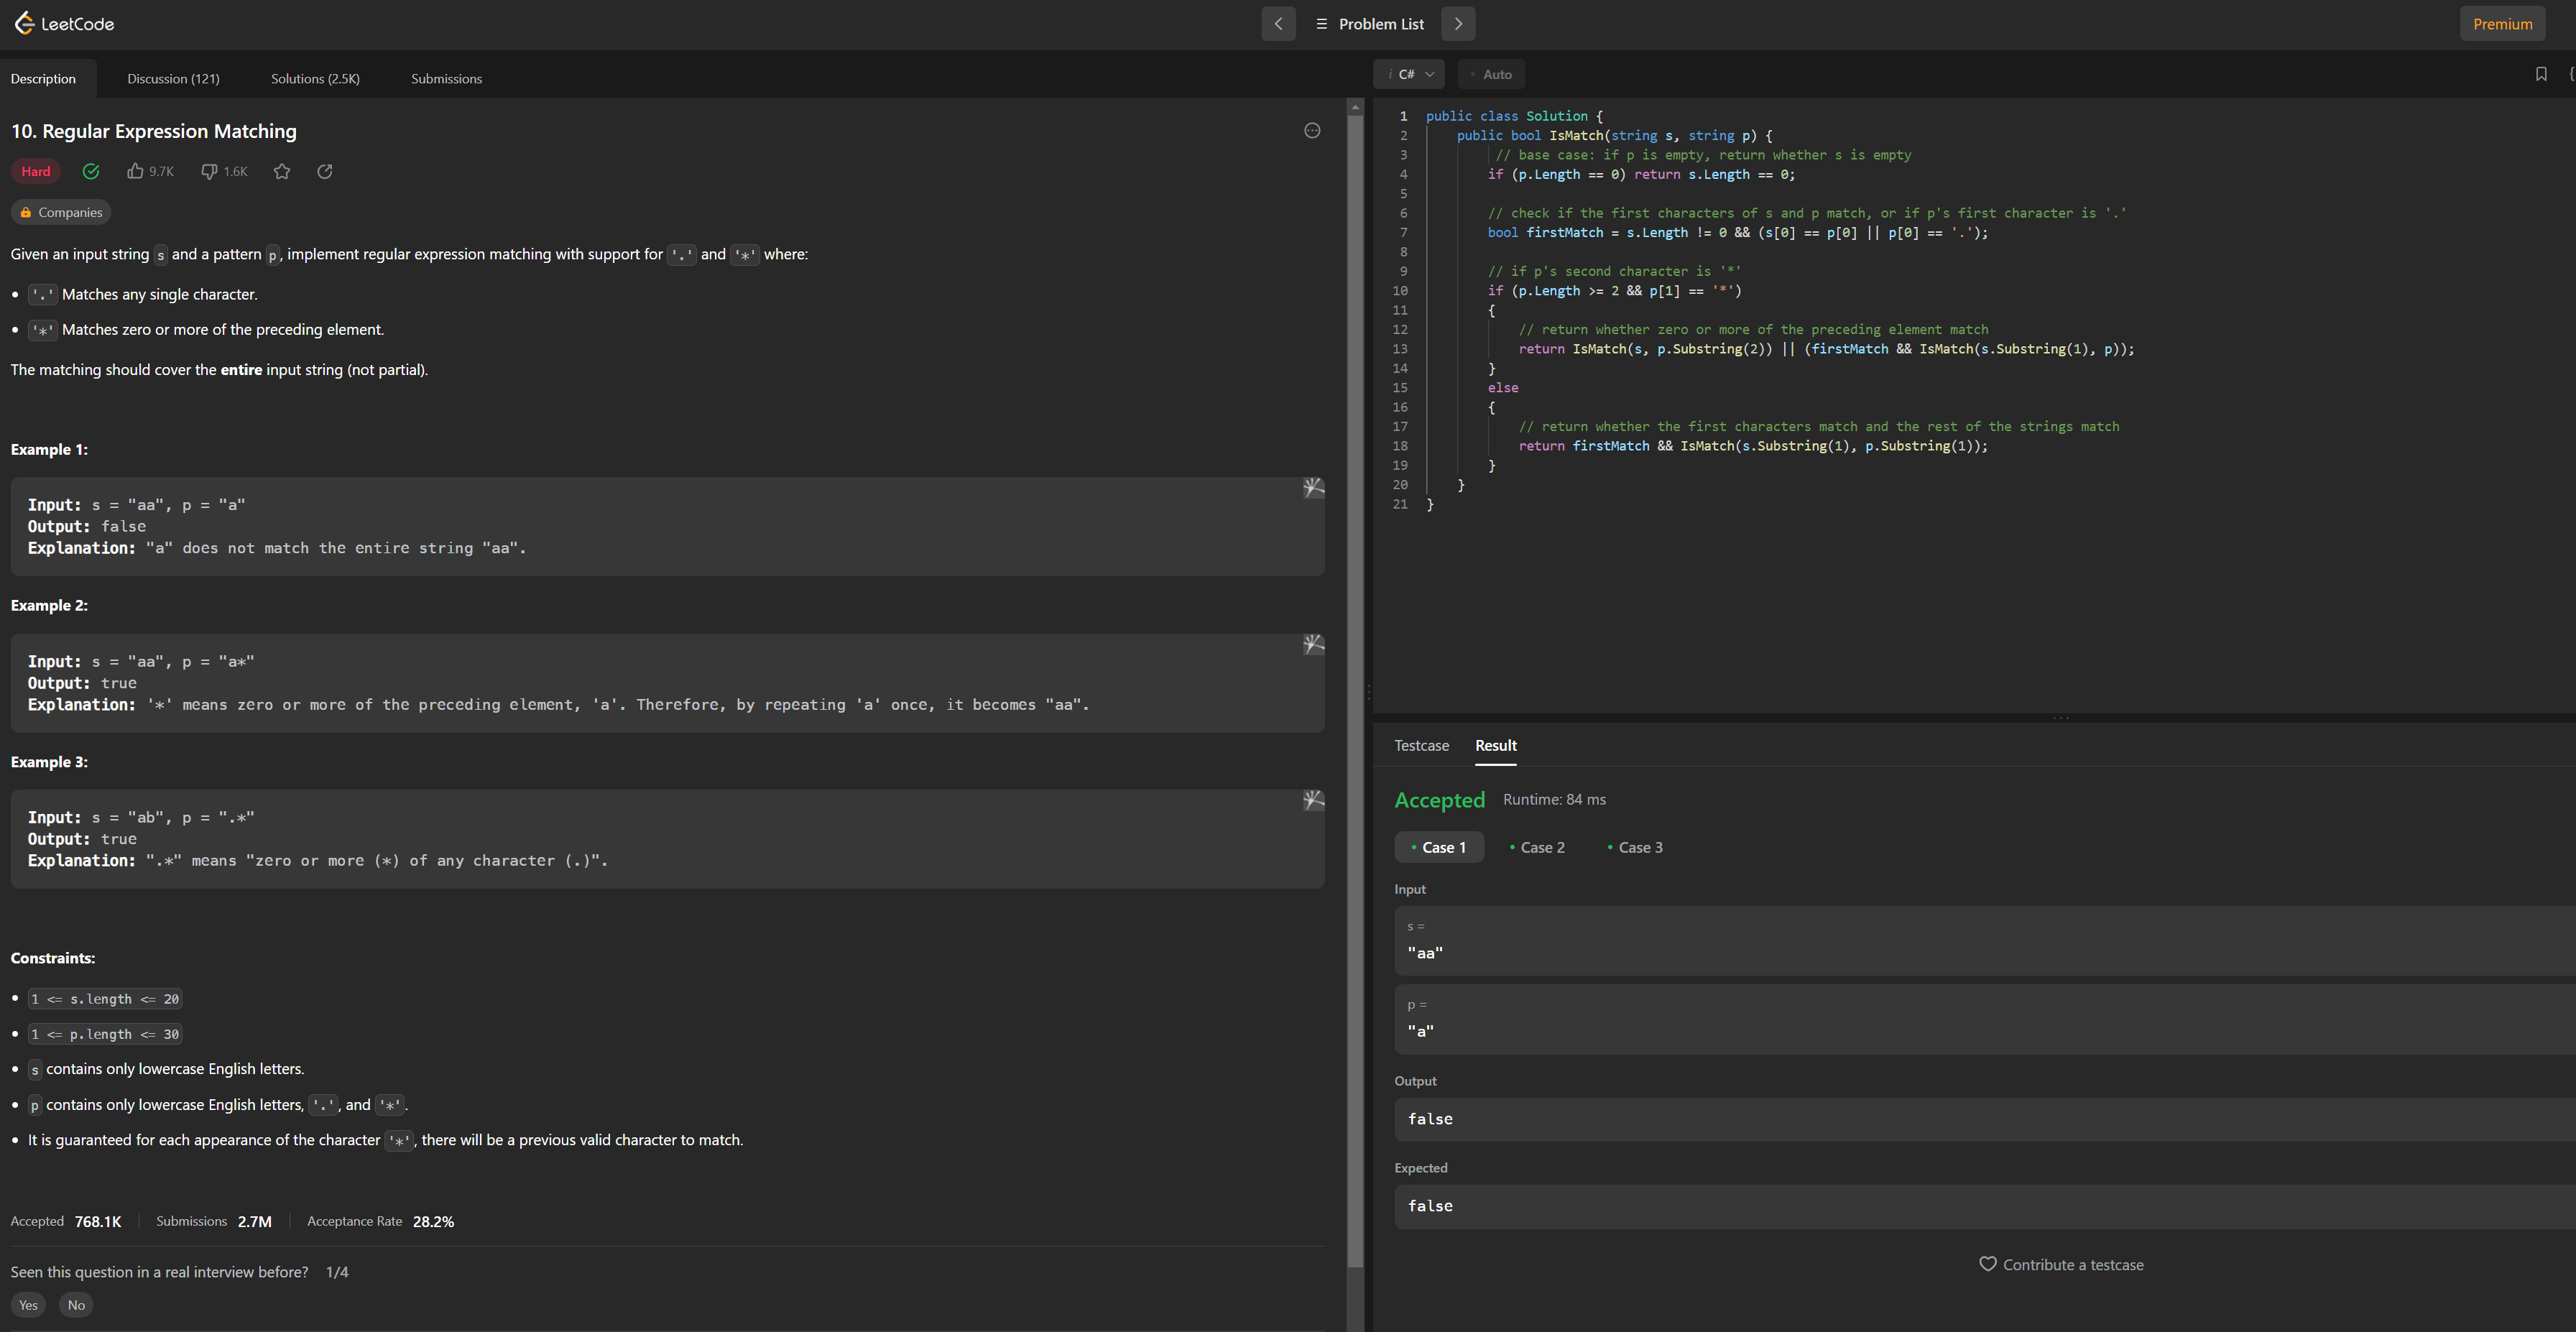Switch to the Solutions tab

(x=315, y=79)
